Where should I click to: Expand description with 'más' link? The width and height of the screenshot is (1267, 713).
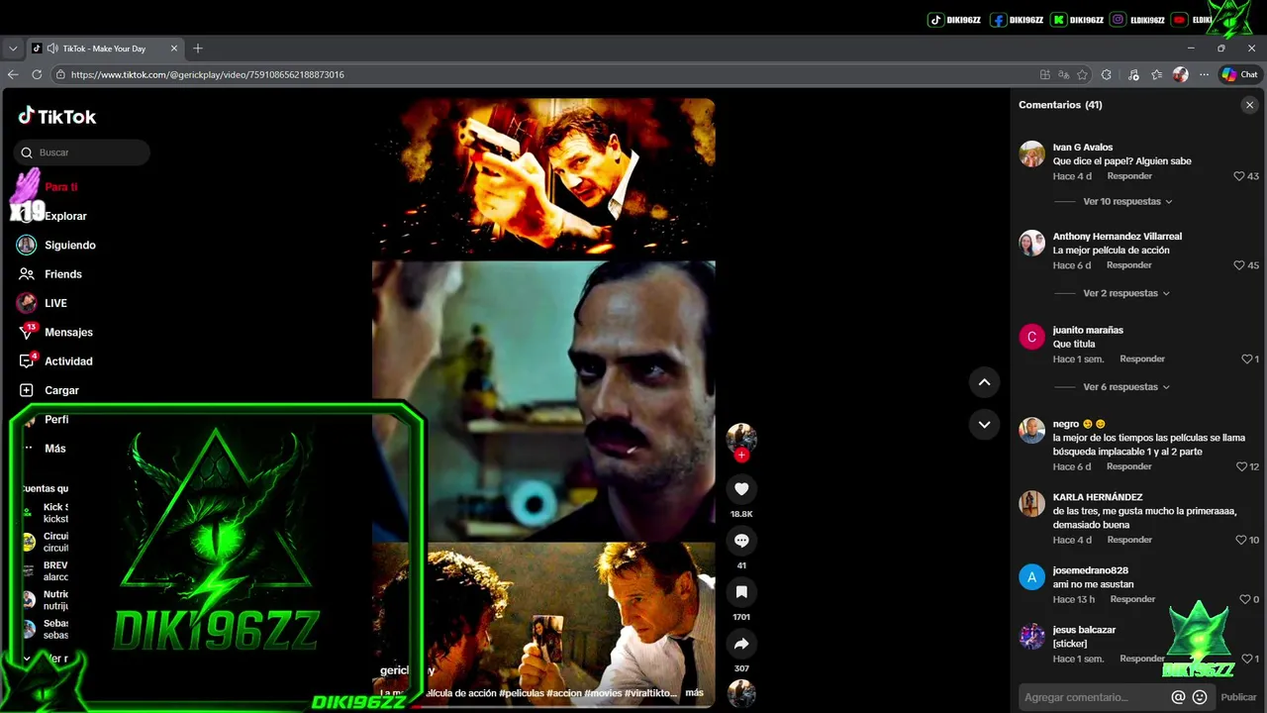[694, 693]
